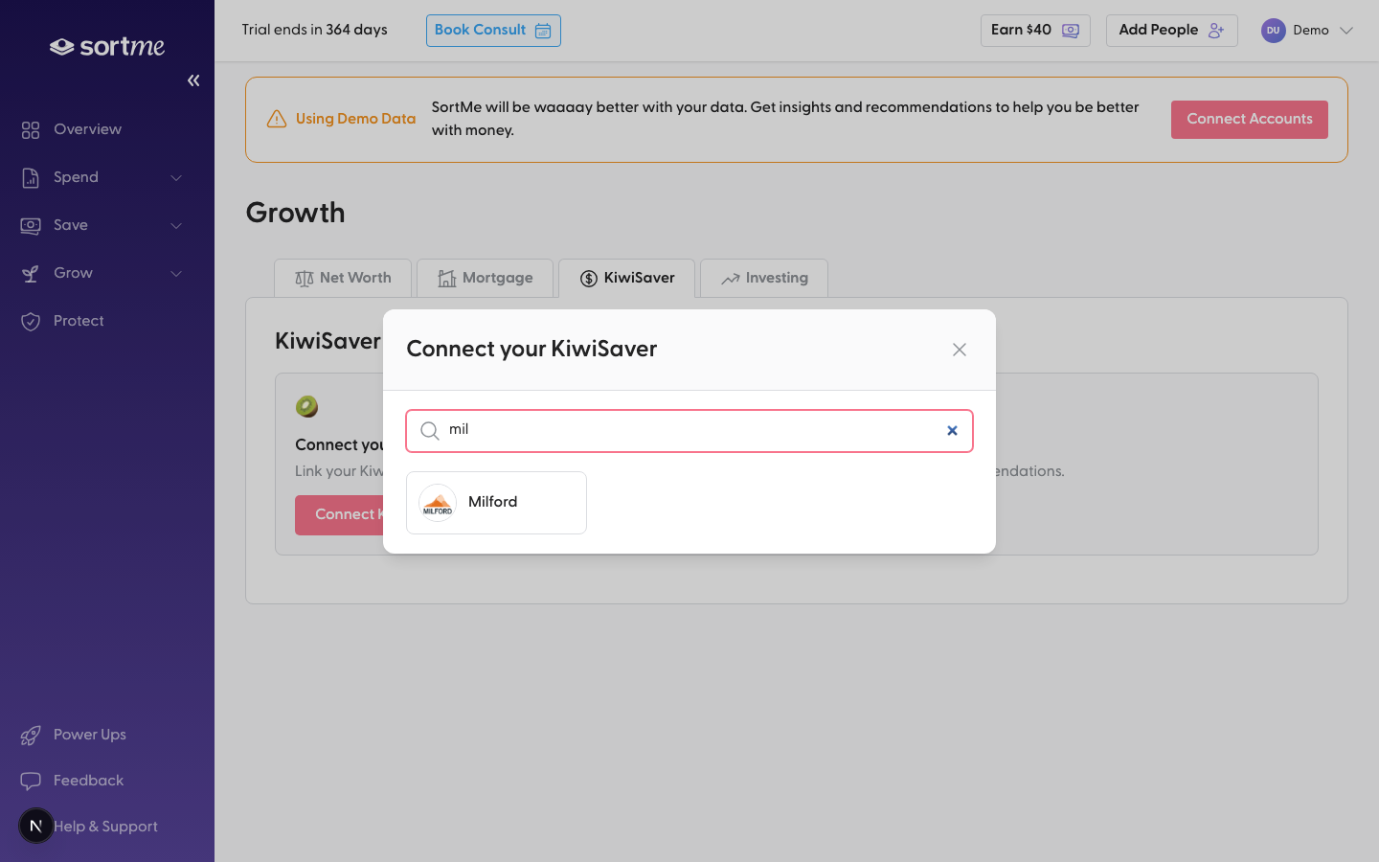Click the Power Ups rocket icon
The image size is (1379, 862).
31,735
